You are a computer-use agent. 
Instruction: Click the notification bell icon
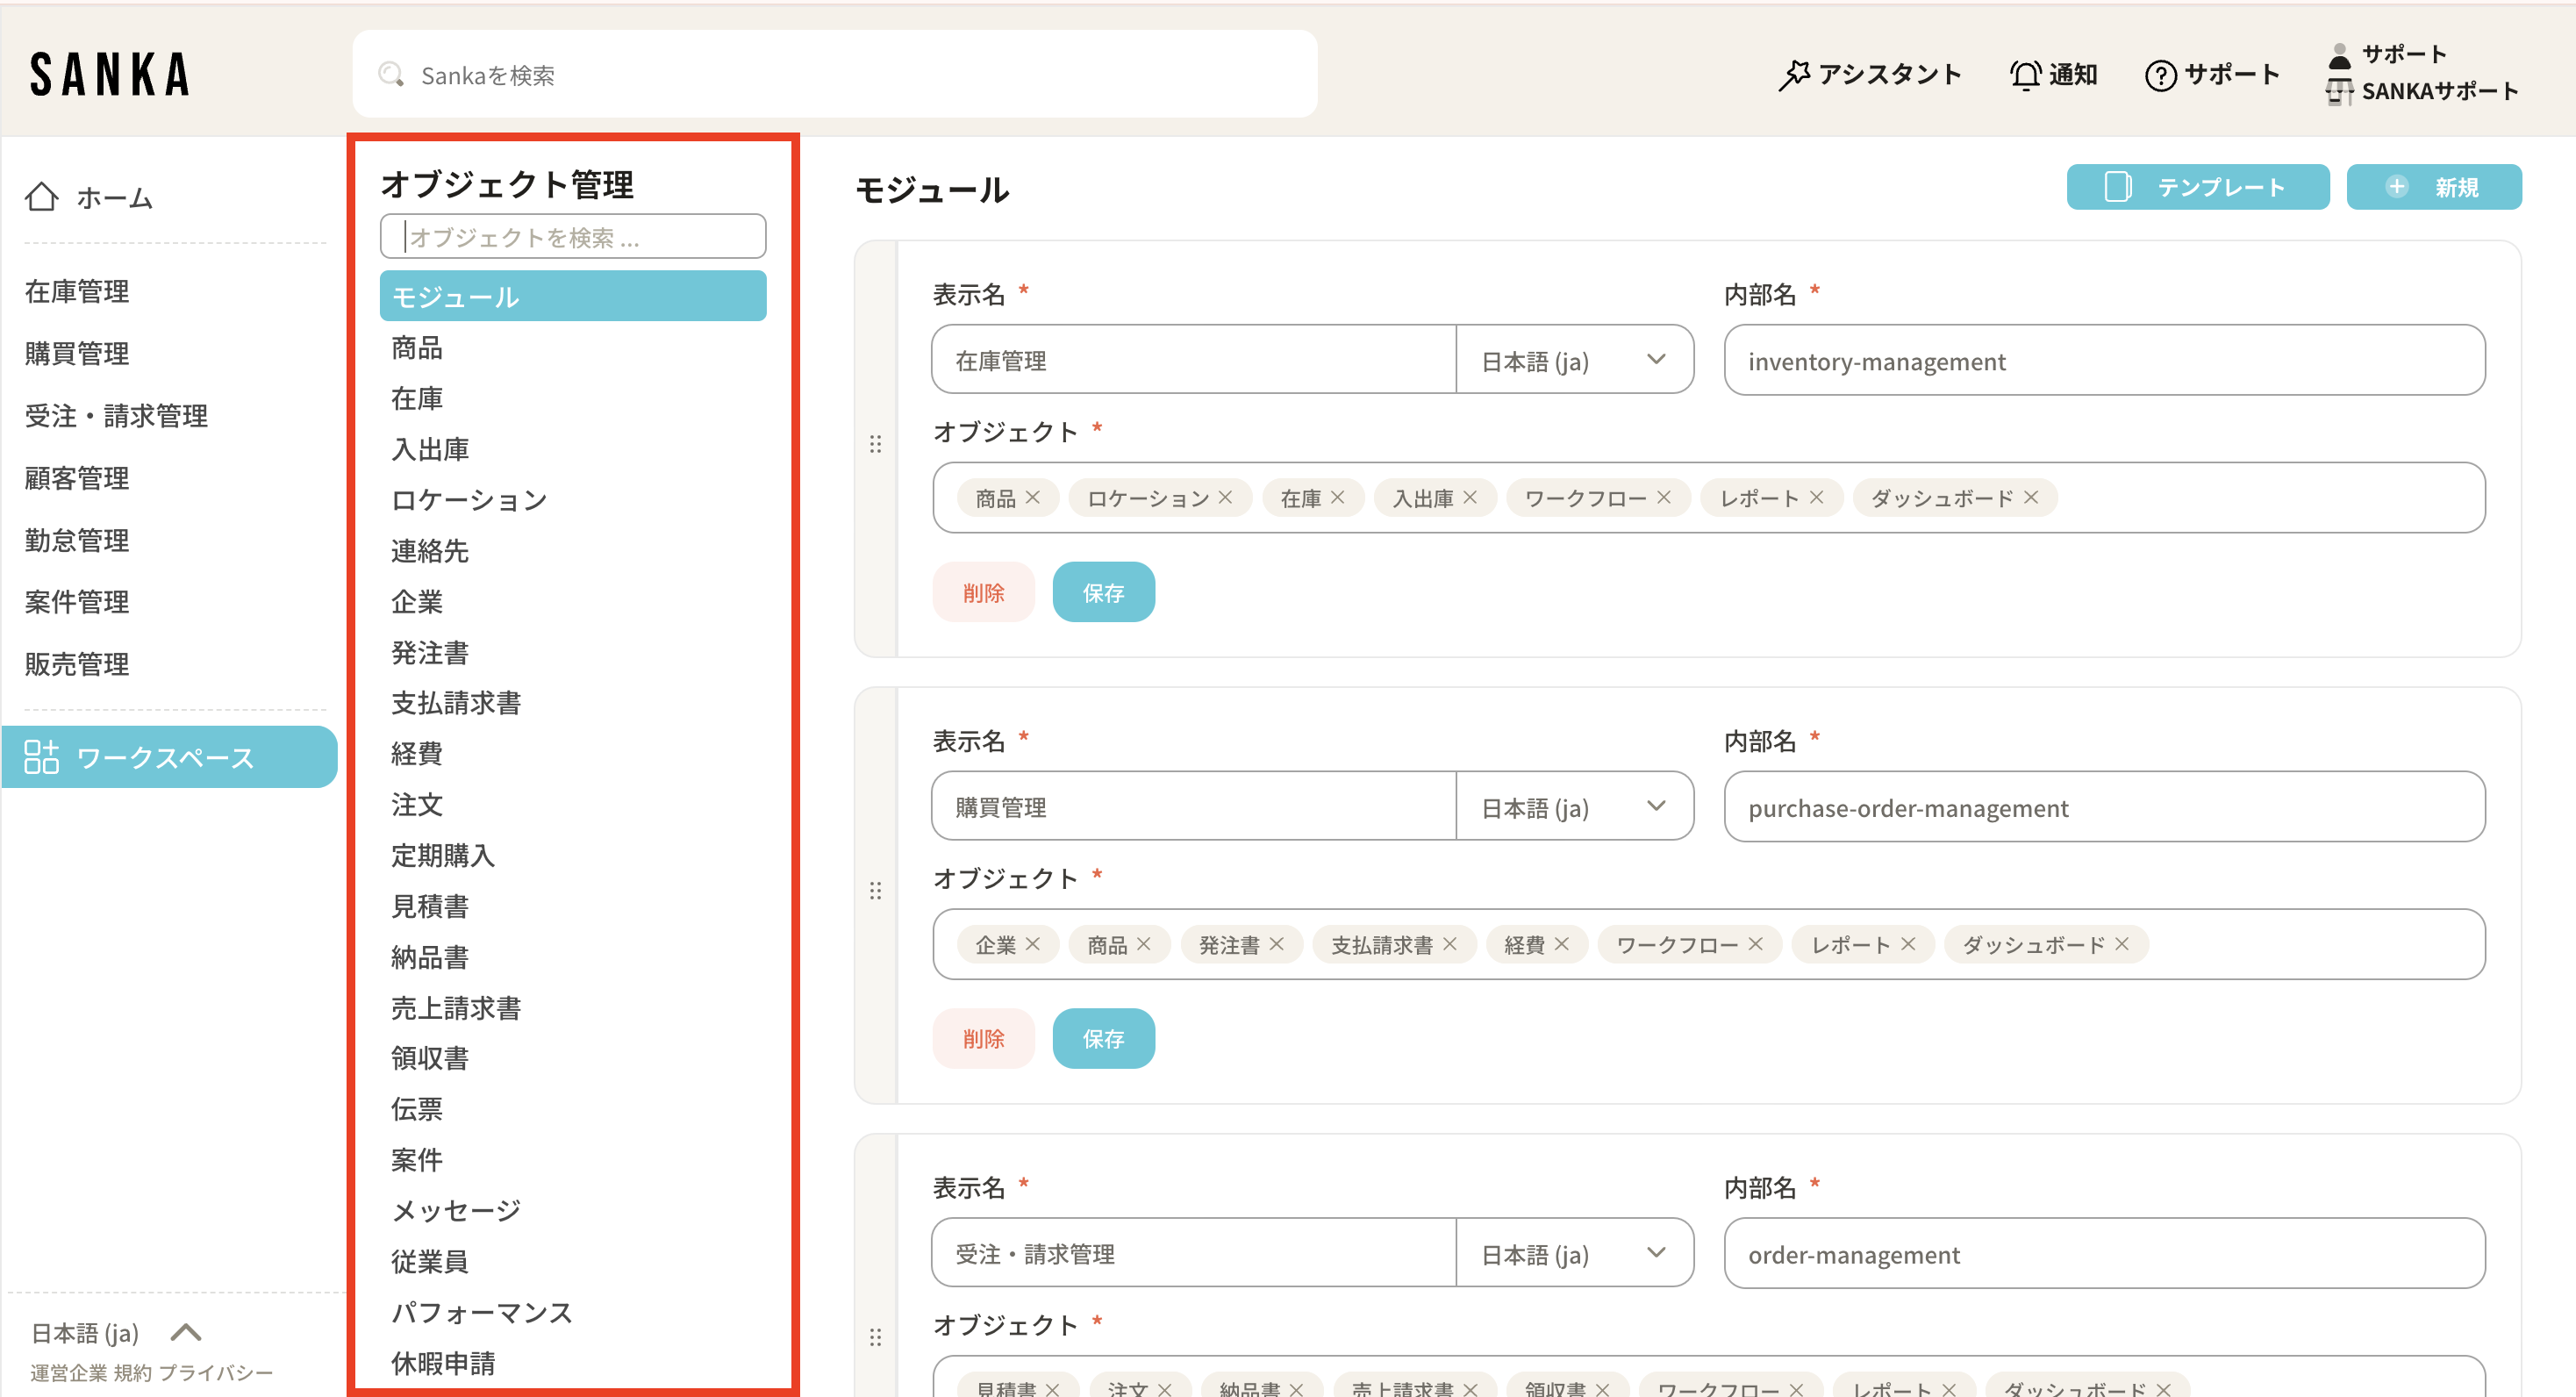[x=2025, y=75]
